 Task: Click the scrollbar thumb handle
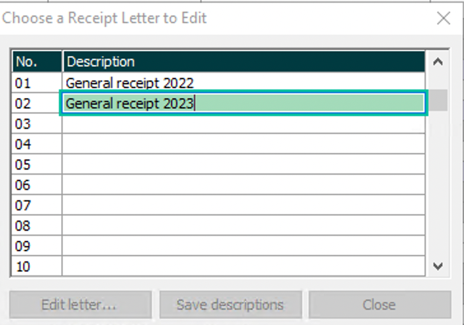pyautogui.click(x=438, y=100)
